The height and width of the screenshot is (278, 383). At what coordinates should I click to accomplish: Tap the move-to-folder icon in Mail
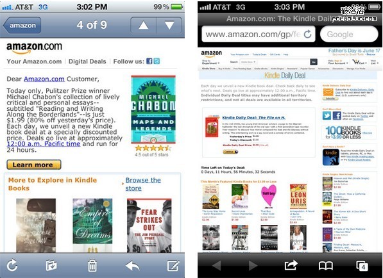(x=51, y=266)
